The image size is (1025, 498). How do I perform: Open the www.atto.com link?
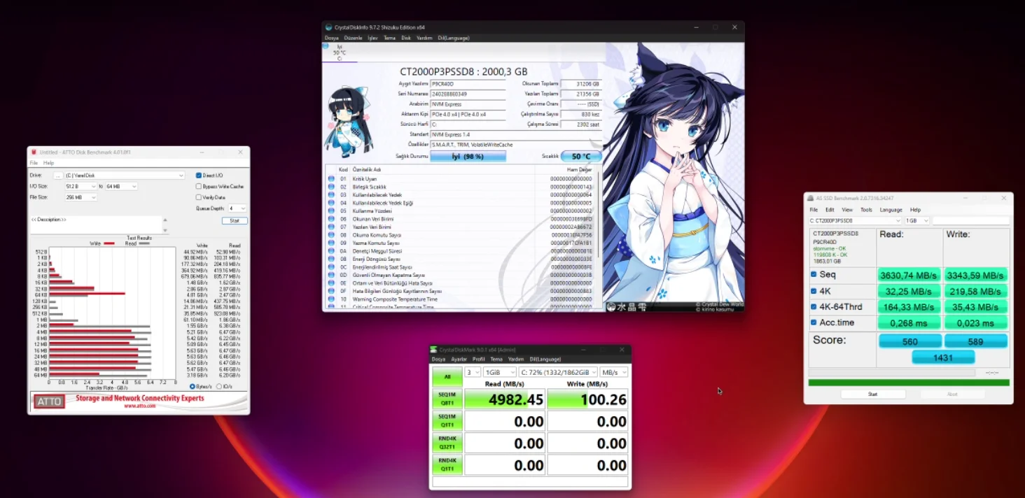[139, 406]
